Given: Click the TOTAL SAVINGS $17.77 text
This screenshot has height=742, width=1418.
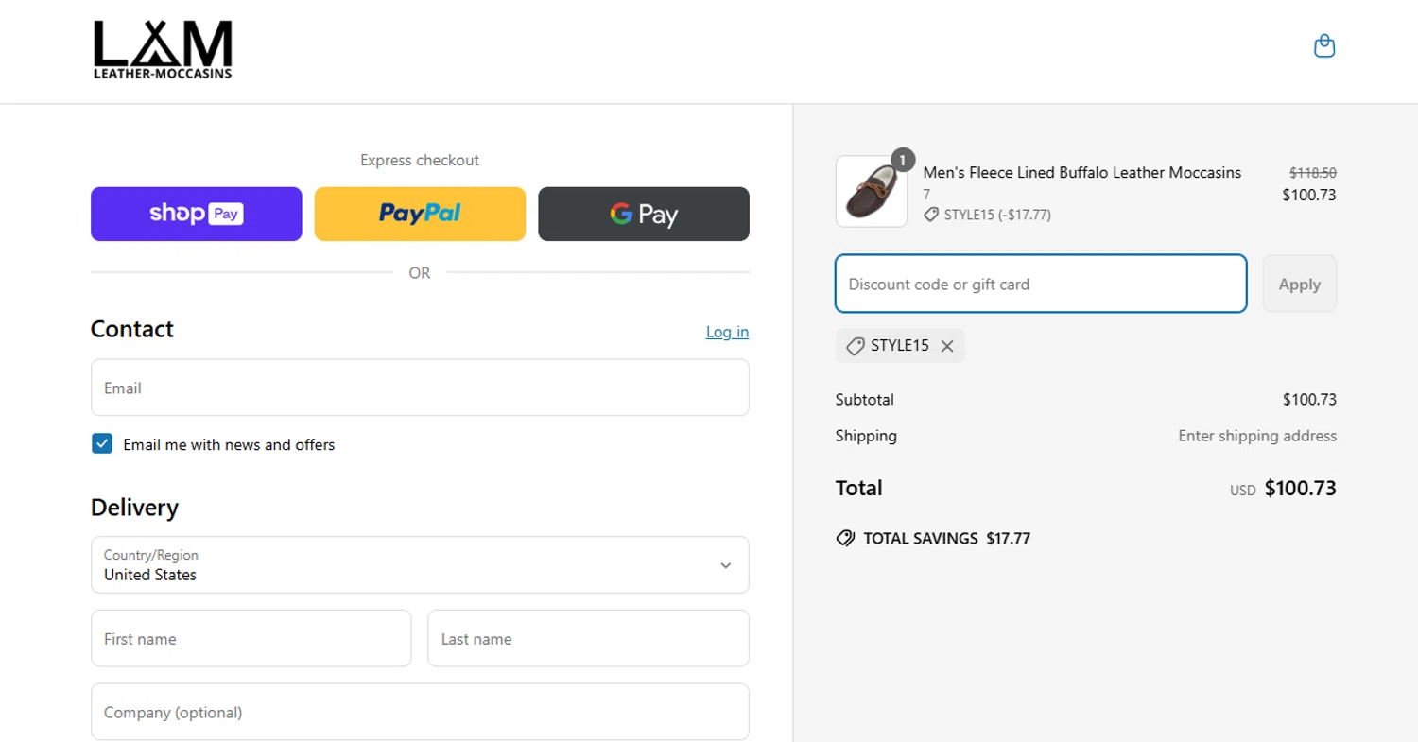Looking at the screenshot, I should pos(946,539).
